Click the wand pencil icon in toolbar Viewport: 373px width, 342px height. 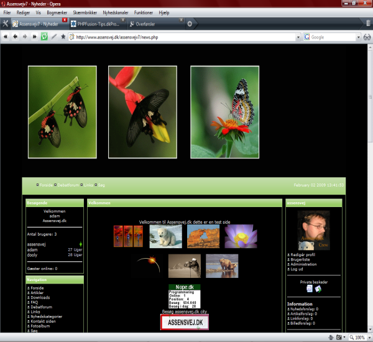click(54, 37)
